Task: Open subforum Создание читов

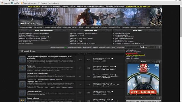Action: click(x=43, y=79)
